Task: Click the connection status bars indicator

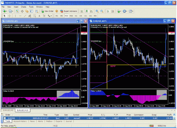Action: (152, 126)
